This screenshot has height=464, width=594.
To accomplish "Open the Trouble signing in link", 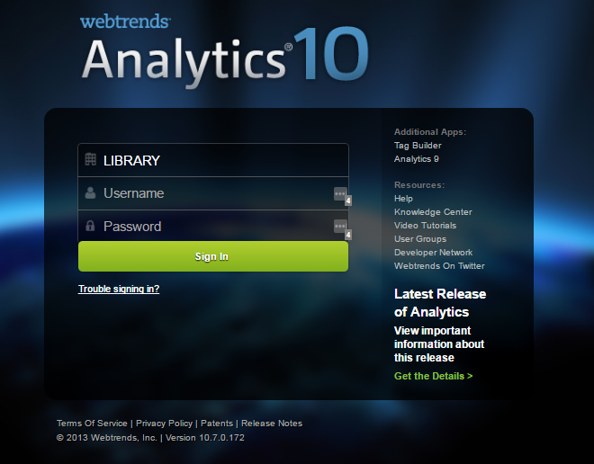I will pos(119,289).
